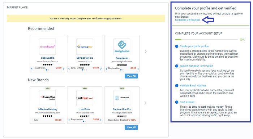Click the ShoeDazzle star rating
The width and height of the screenshot is (253, 139).
pos(47,64)
